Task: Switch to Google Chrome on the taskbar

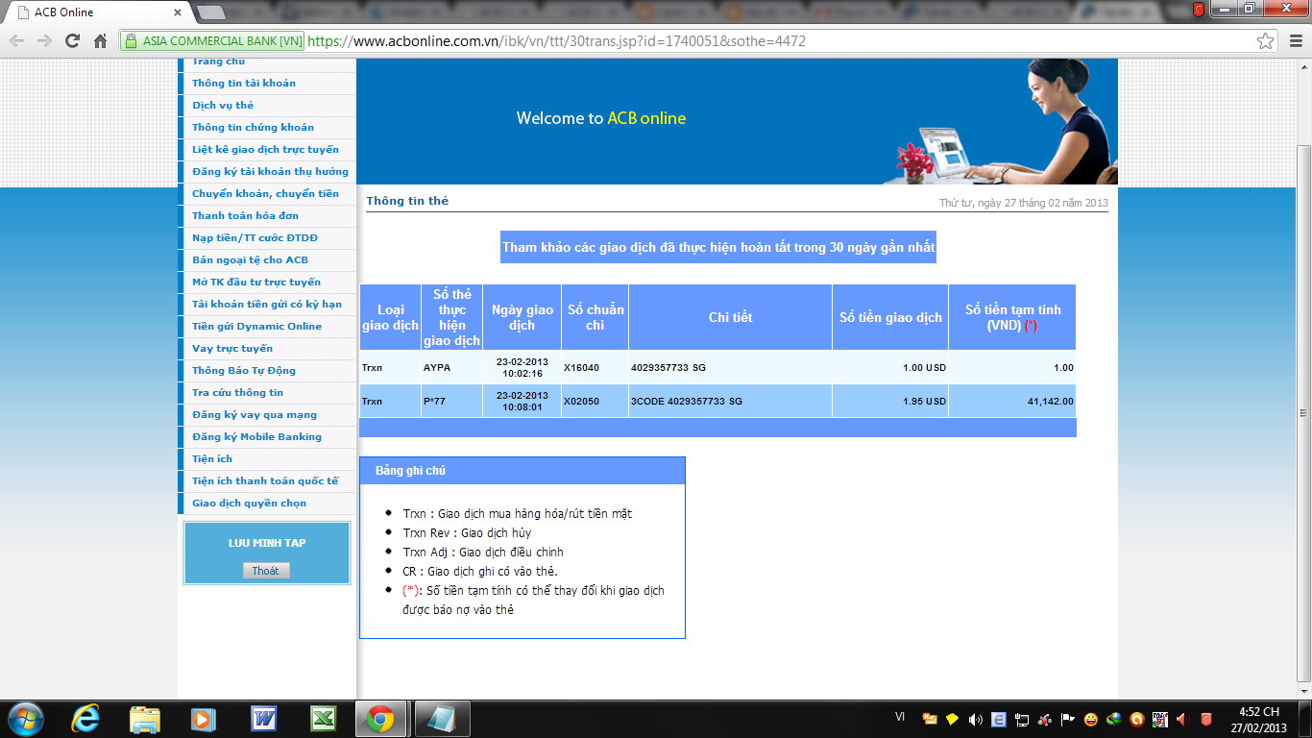Action: tap(380, 719)
